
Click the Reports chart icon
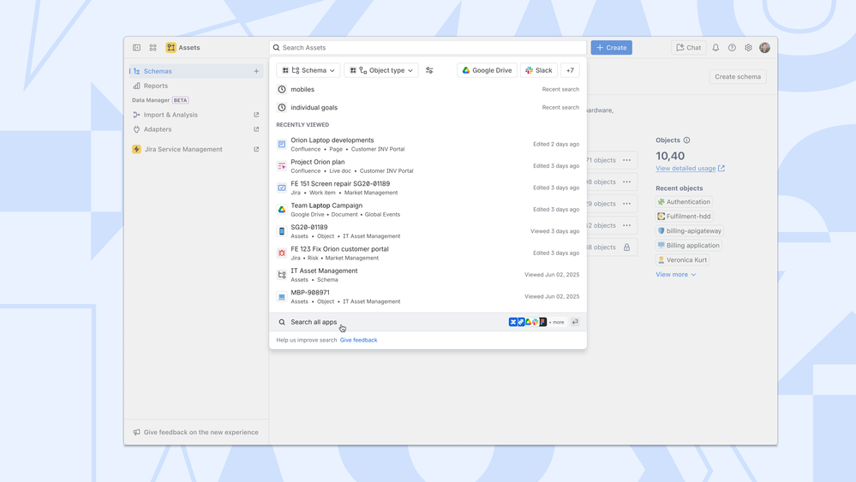pos(136,86)
